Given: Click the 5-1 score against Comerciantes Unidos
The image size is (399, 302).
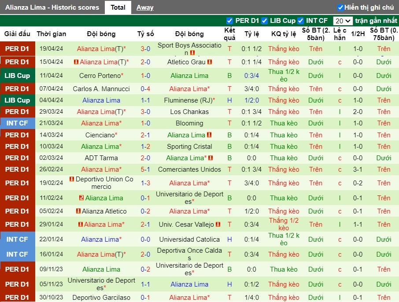Looking at the screenshot, I should tap(146, 169).
